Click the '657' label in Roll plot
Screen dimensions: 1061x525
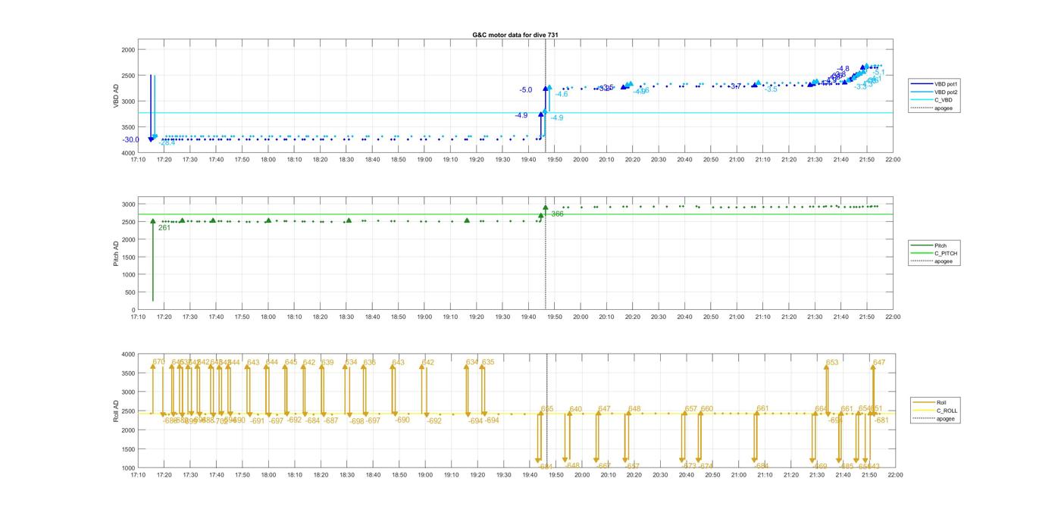pyautogui.click(x=690, y=409)
